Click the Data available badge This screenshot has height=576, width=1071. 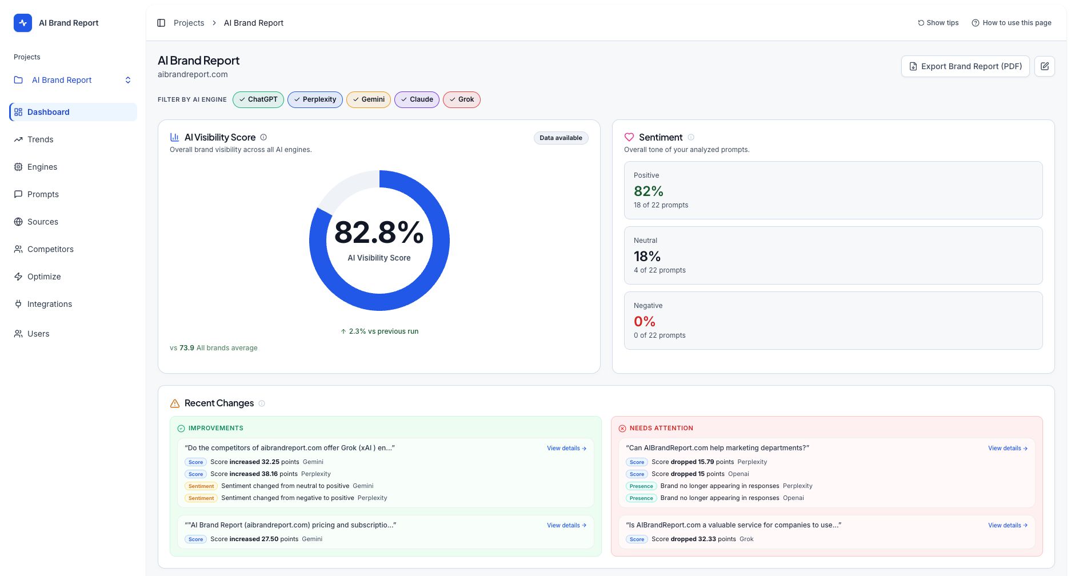(561, 138)
